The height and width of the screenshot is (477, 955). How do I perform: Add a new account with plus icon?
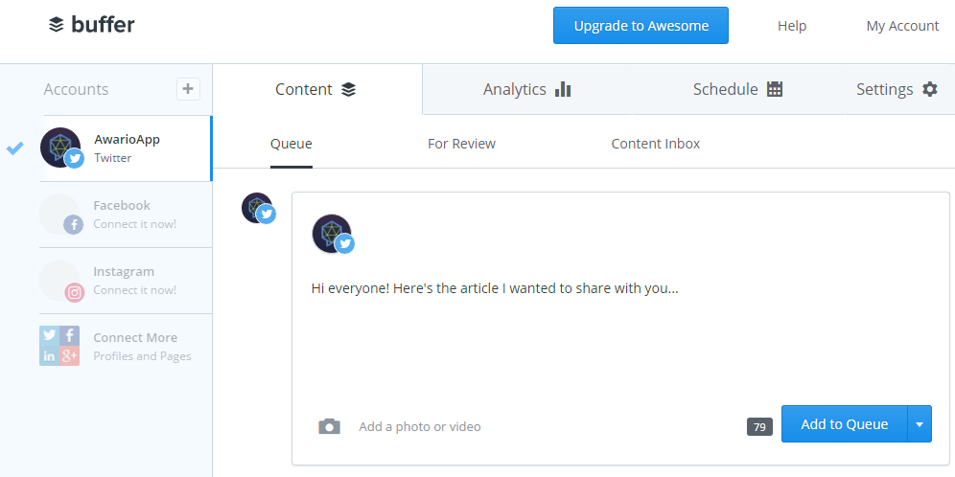188,89
